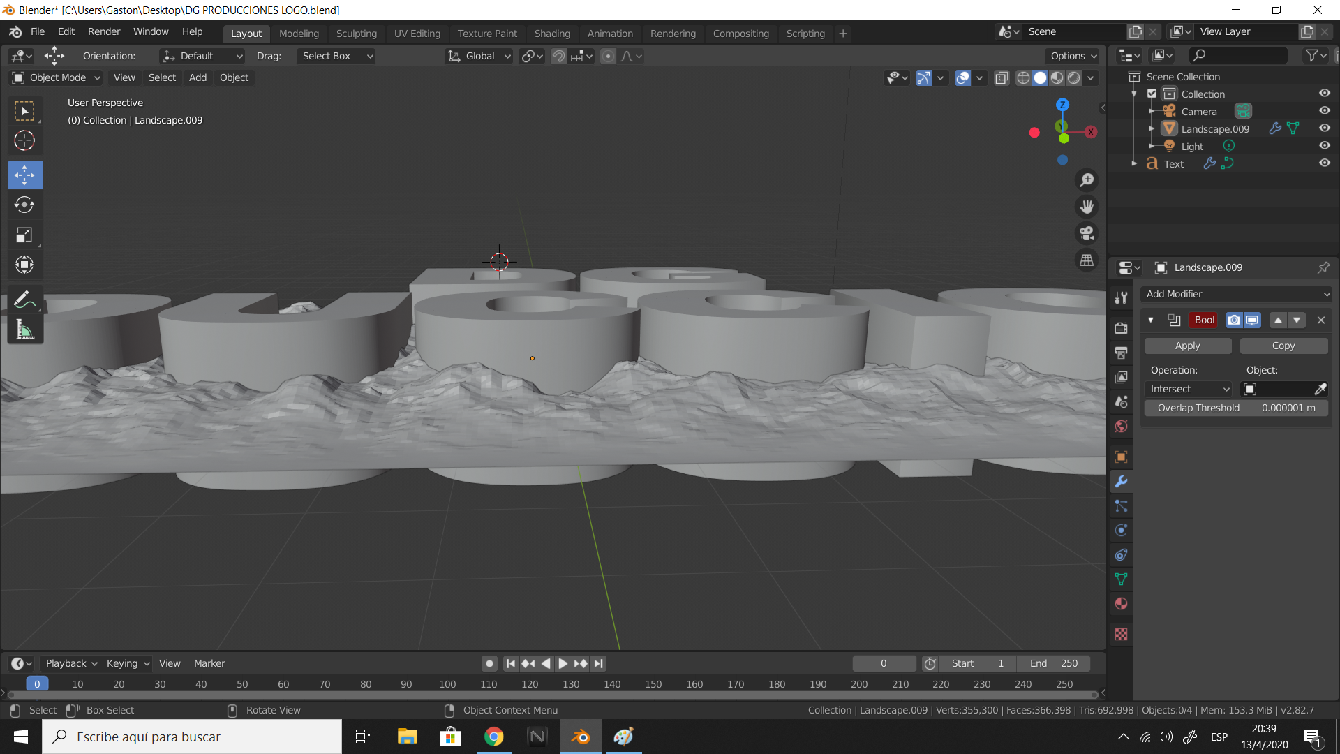Toggle Bool modifier render visibility camera
Screen dimensions: 1340x754
[x=1234, y=320]
